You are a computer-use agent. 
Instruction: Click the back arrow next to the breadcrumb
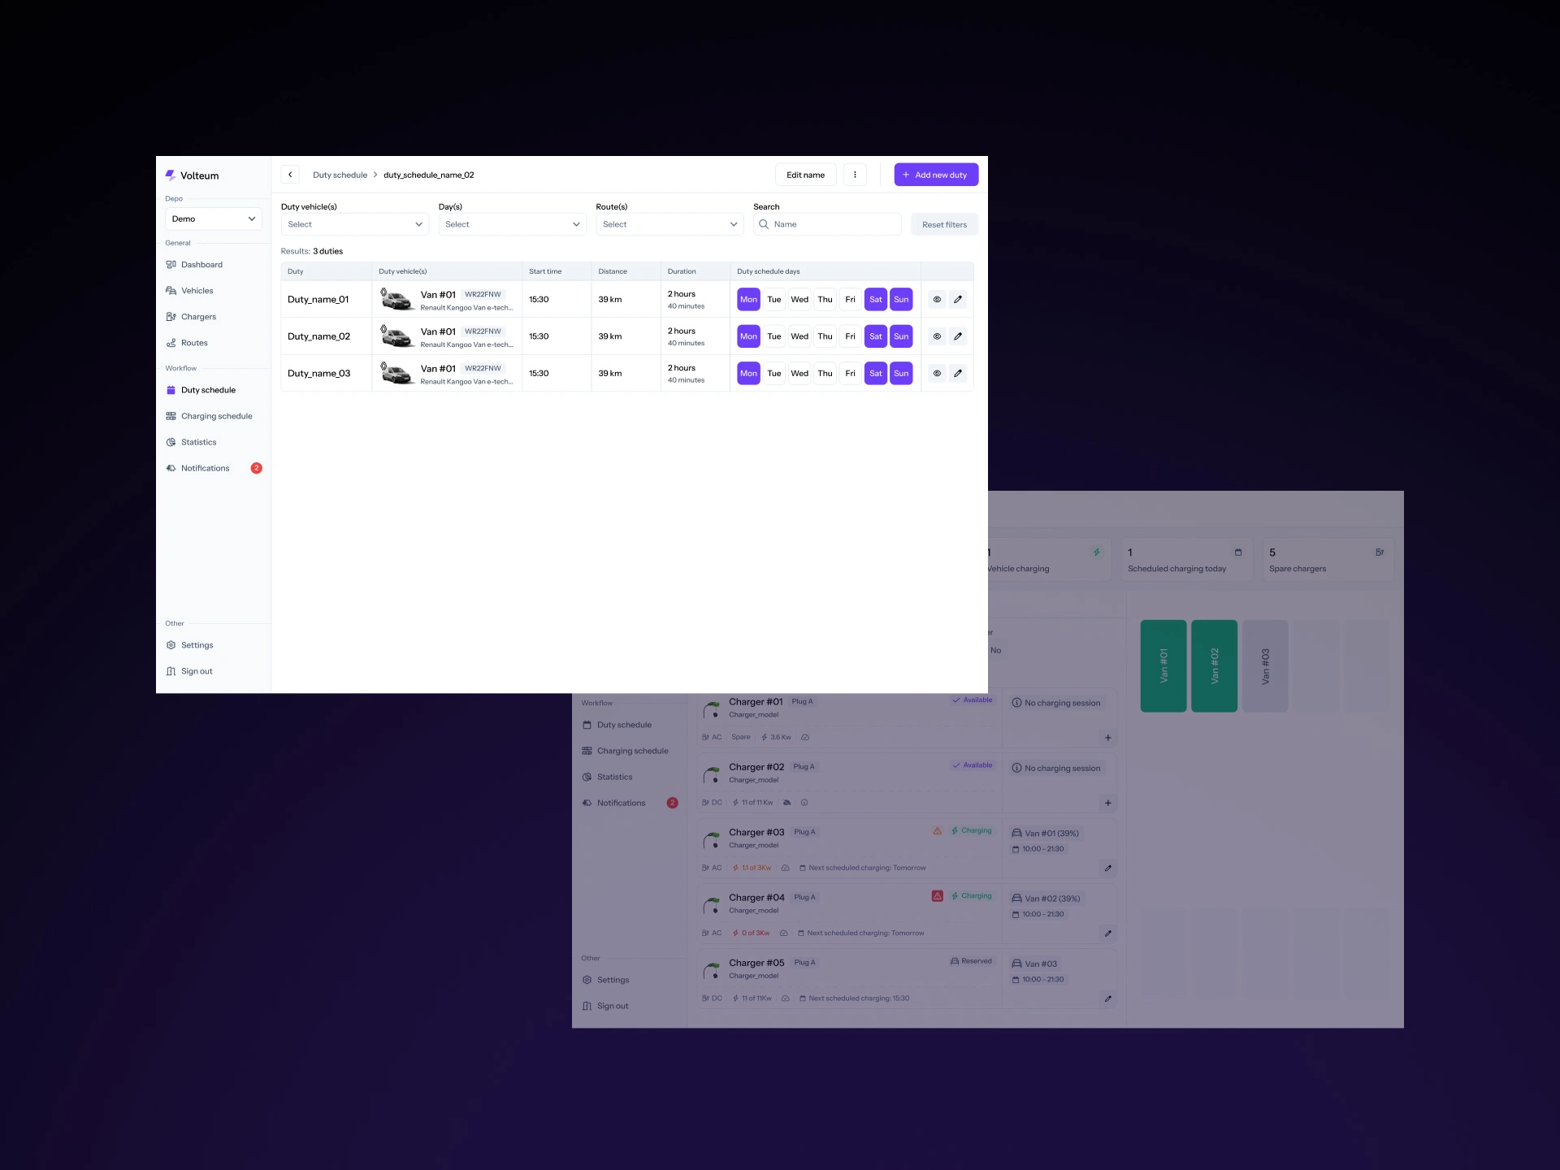[290, 175]
